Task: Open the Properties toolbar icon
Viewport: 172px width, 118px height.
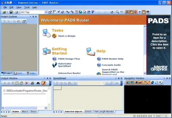Action: click(50, 12)
